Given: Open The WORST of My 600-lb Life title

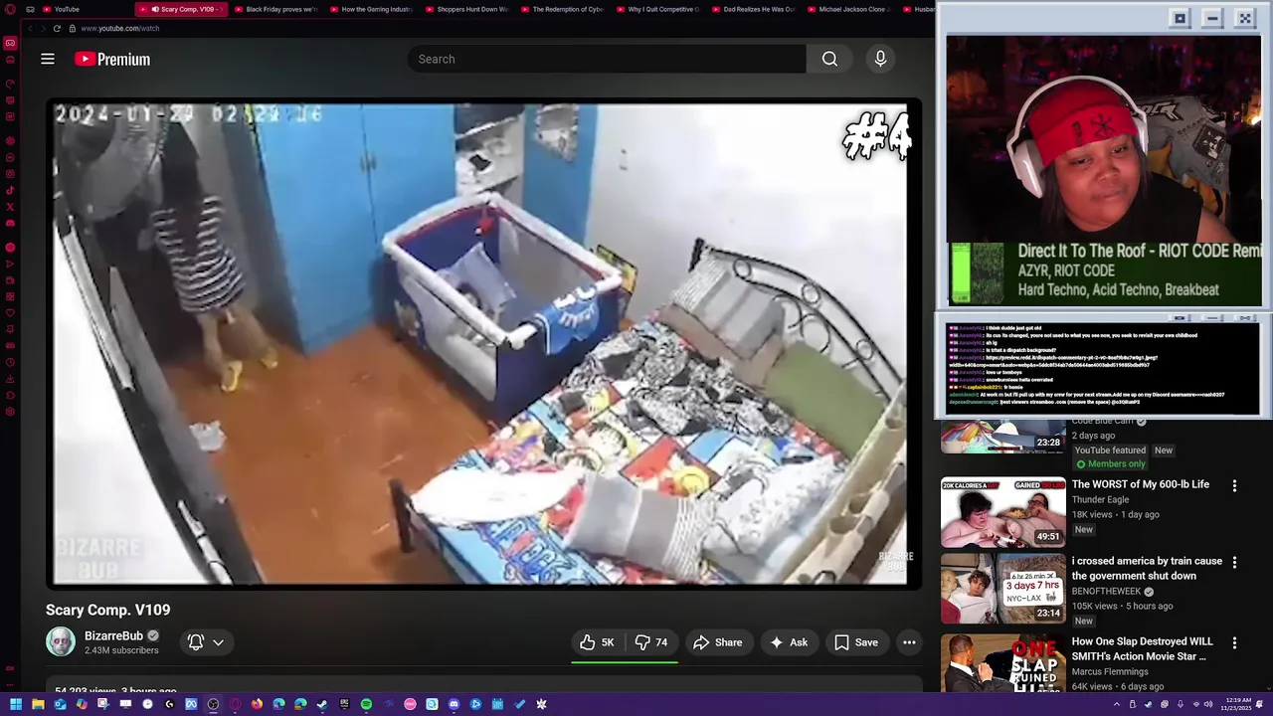Looking at the screenshot, I should point(1140,484).
